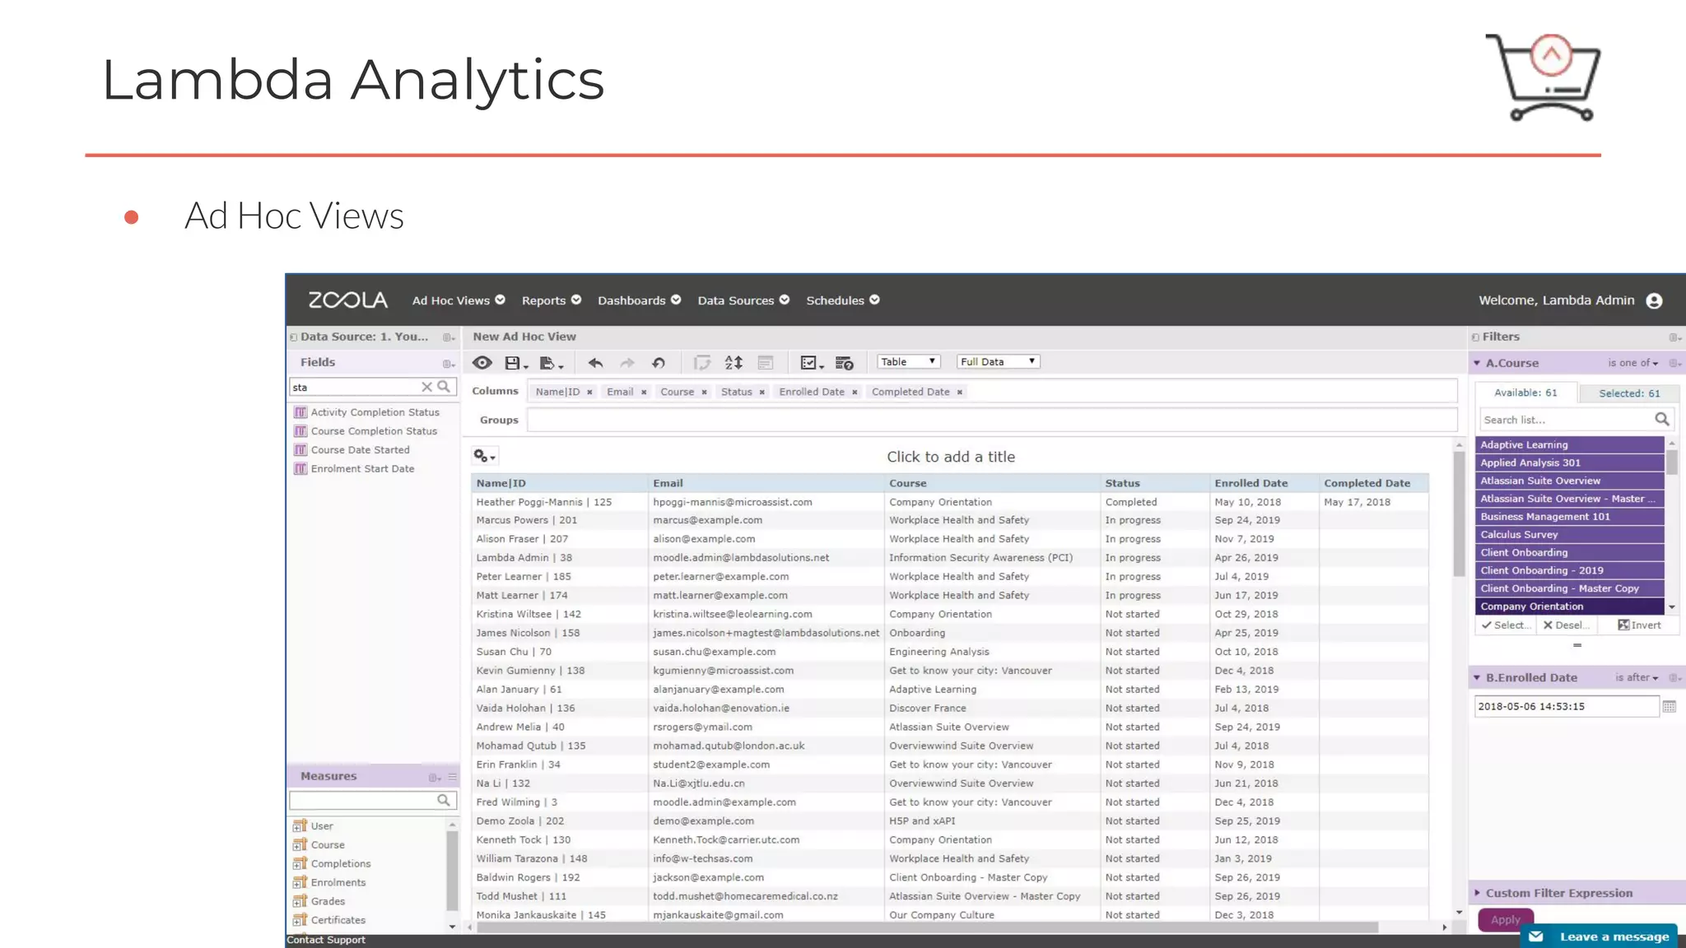
Task: Remove the Name|ID column chip
Action: coord(589,393)
